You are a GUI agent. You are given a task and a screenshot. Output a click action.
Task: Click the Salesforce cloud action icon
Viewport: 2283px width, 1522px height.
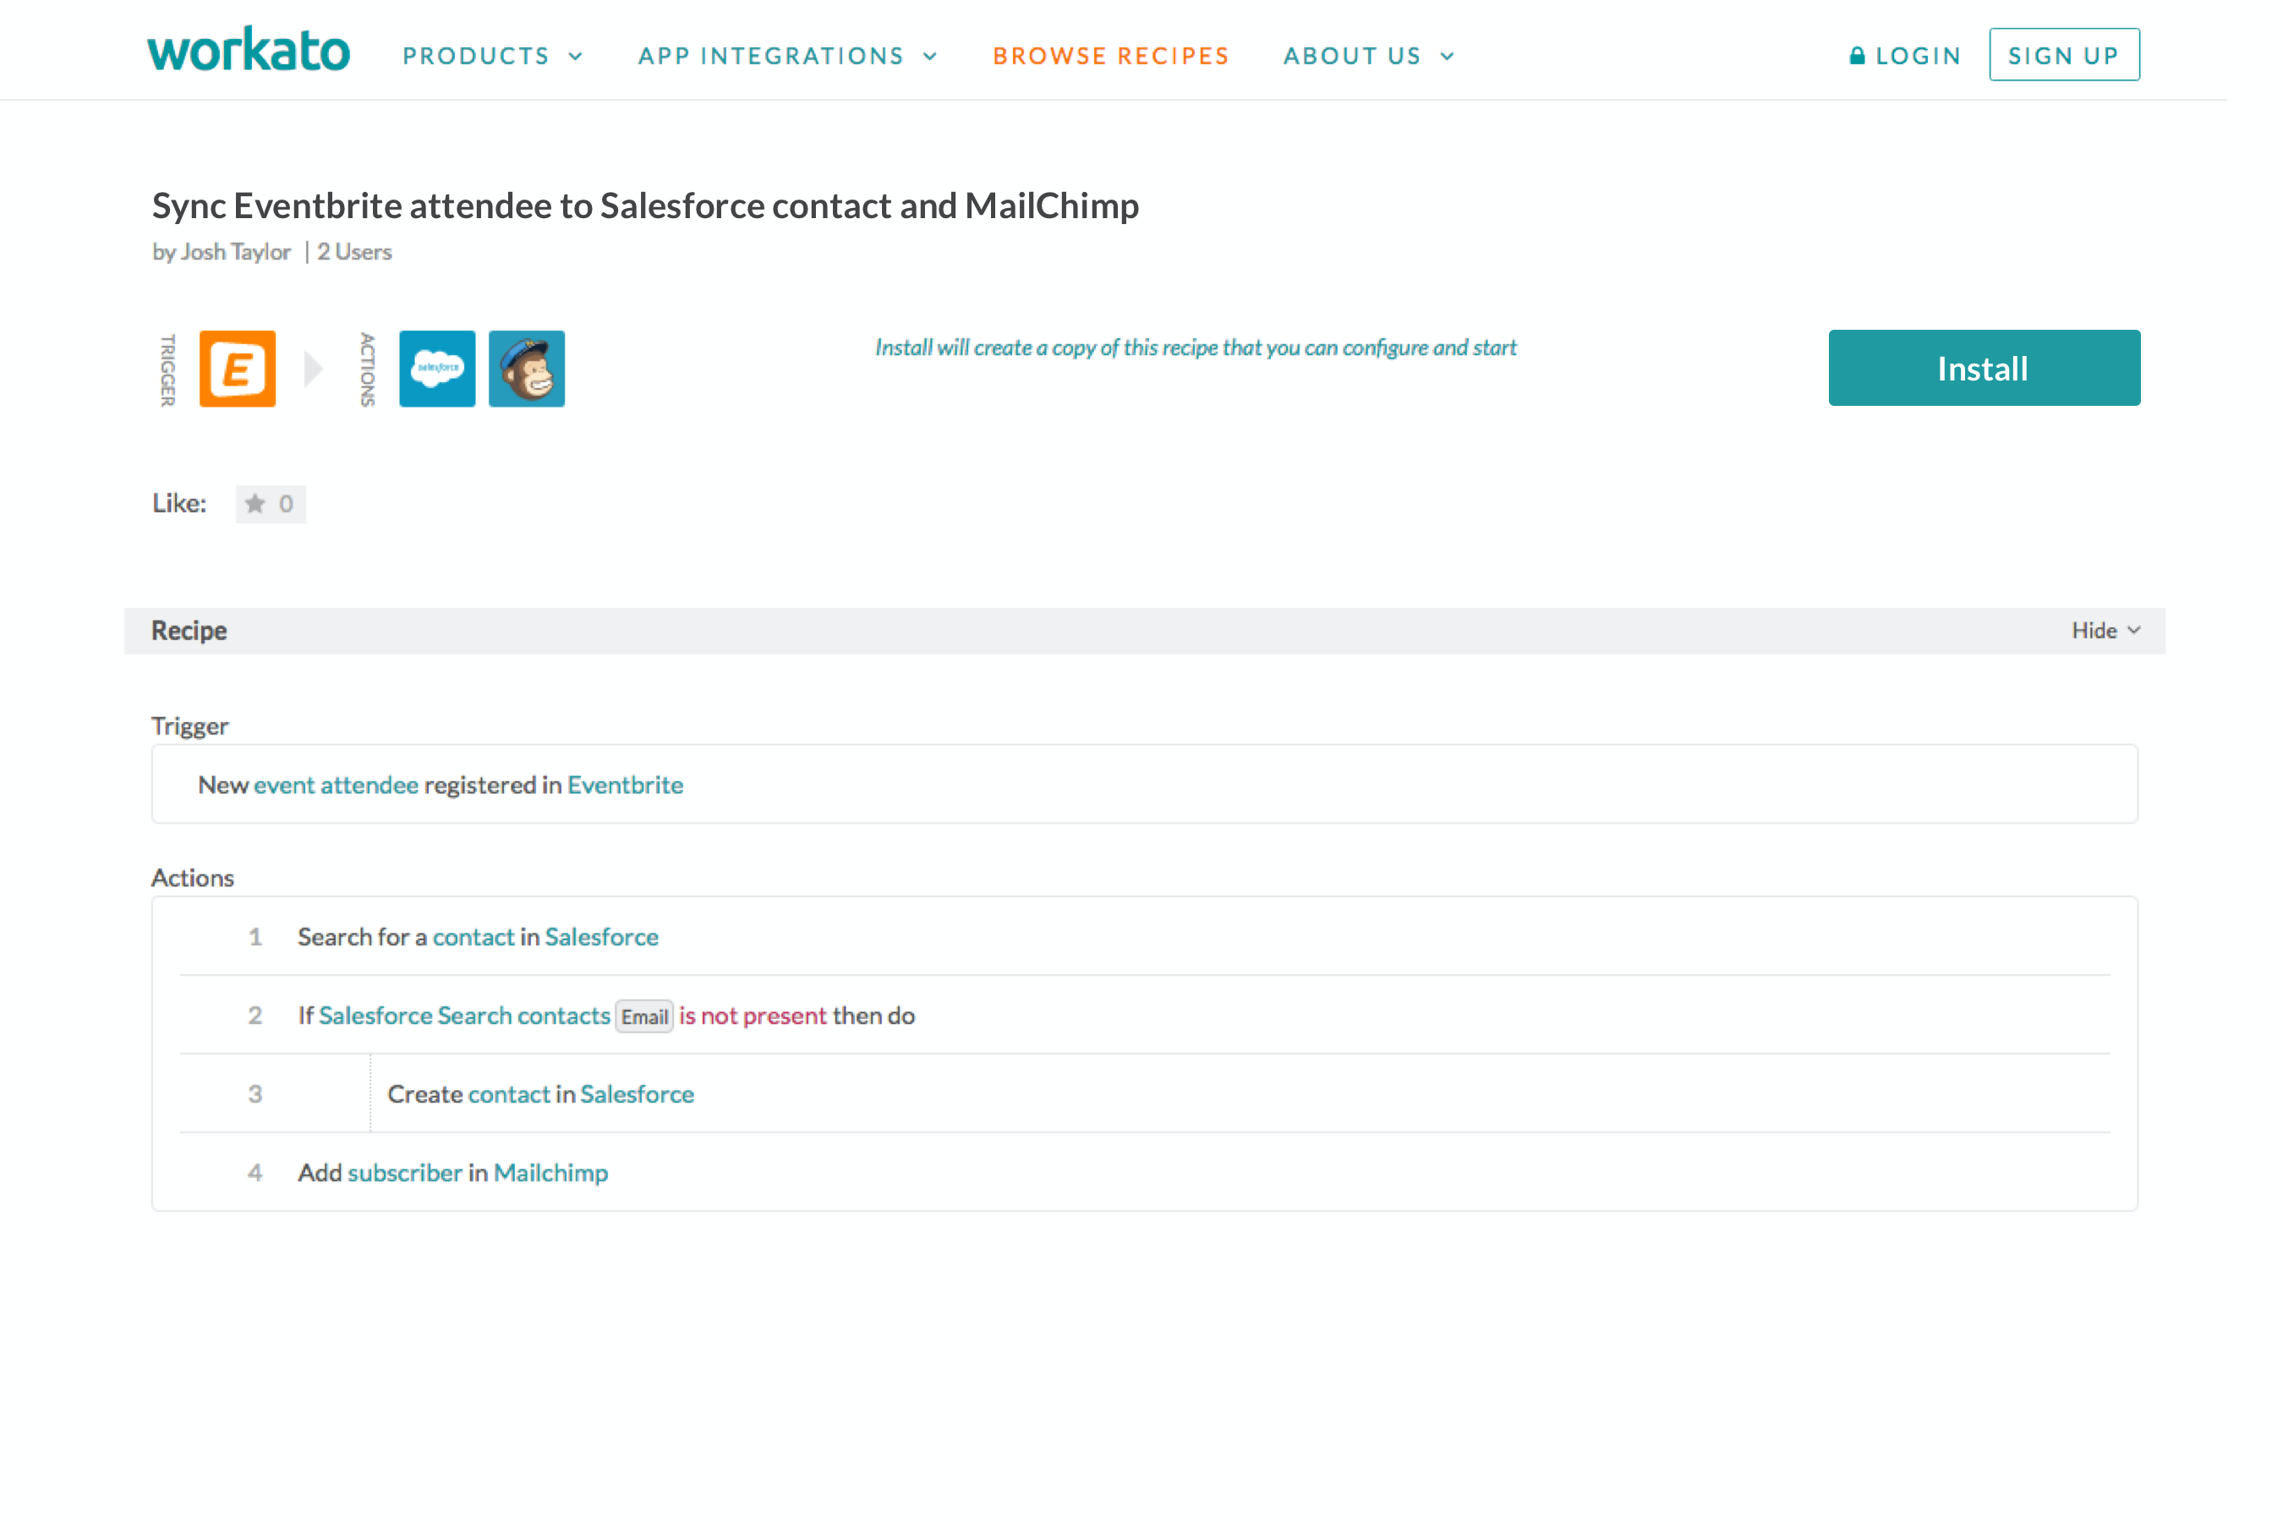[437, 369]
